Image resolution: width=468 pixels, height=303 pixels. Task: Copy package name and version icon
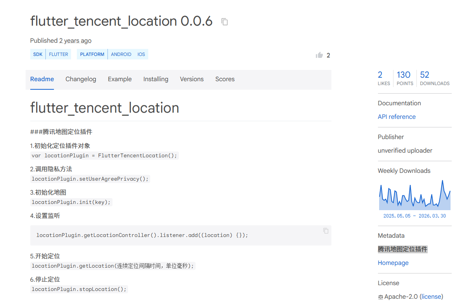pyautogui.click(x=224, y=22)
